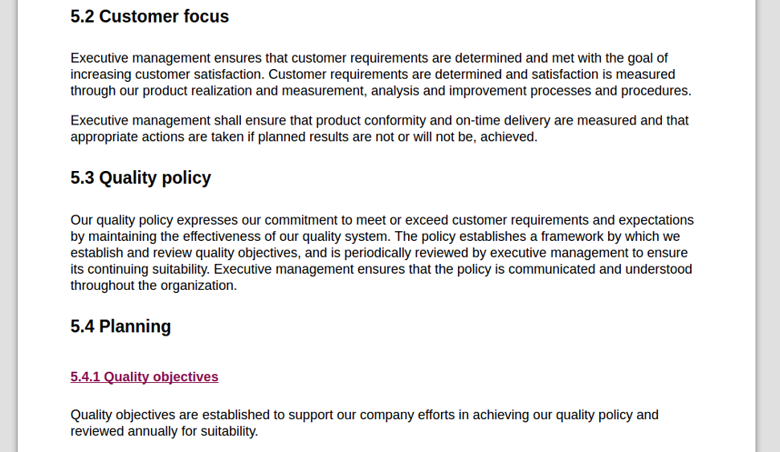Click the 5.2 Customer focus heading
This screenshot has width=780, height=452.
click(149, 16)
